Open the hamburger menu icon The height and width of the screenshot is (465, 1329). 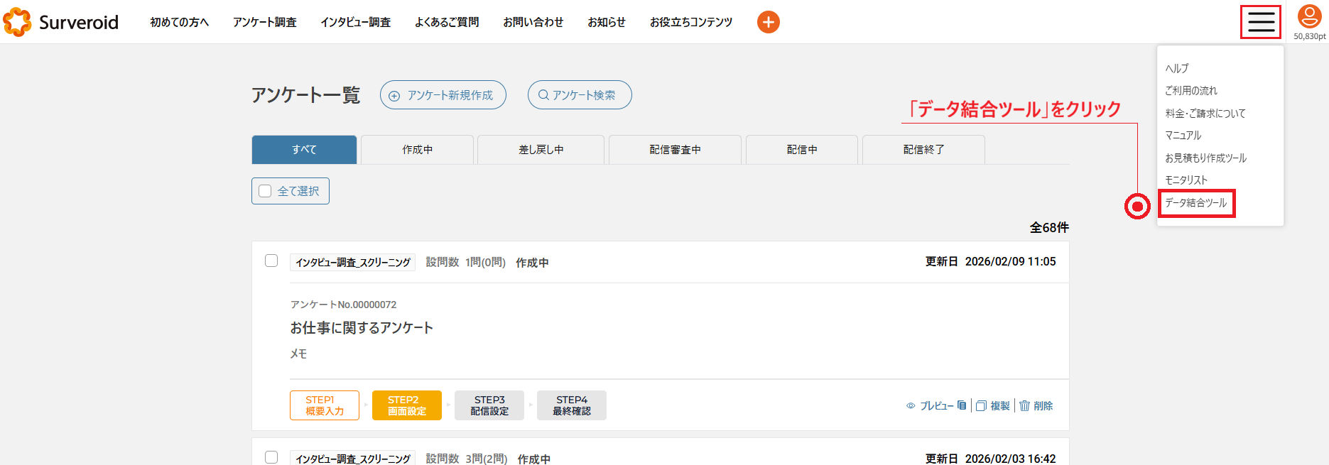point(1261,22)
